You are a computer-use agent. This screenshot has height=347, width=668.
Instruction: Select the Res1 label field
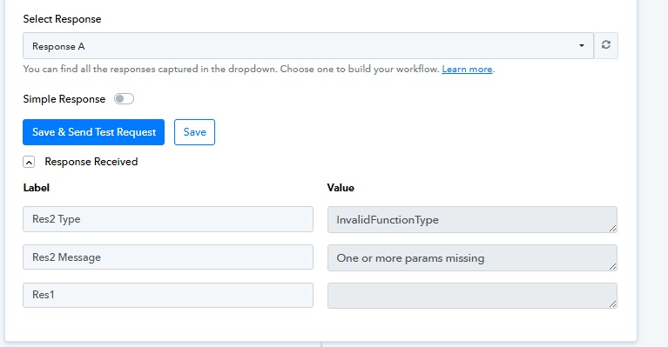[168, 295]
